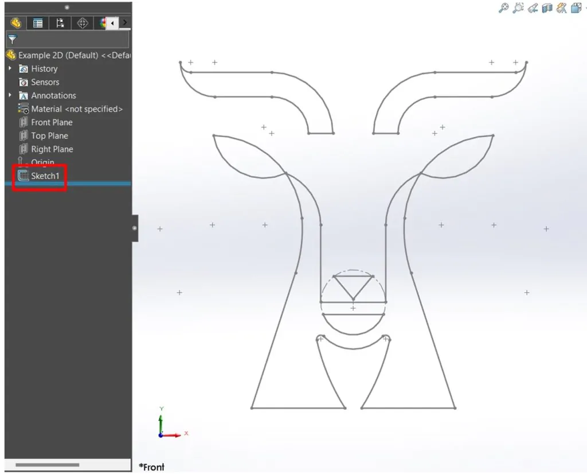Click the *Front view label
The image size is (587, 474).
[151, 467]
